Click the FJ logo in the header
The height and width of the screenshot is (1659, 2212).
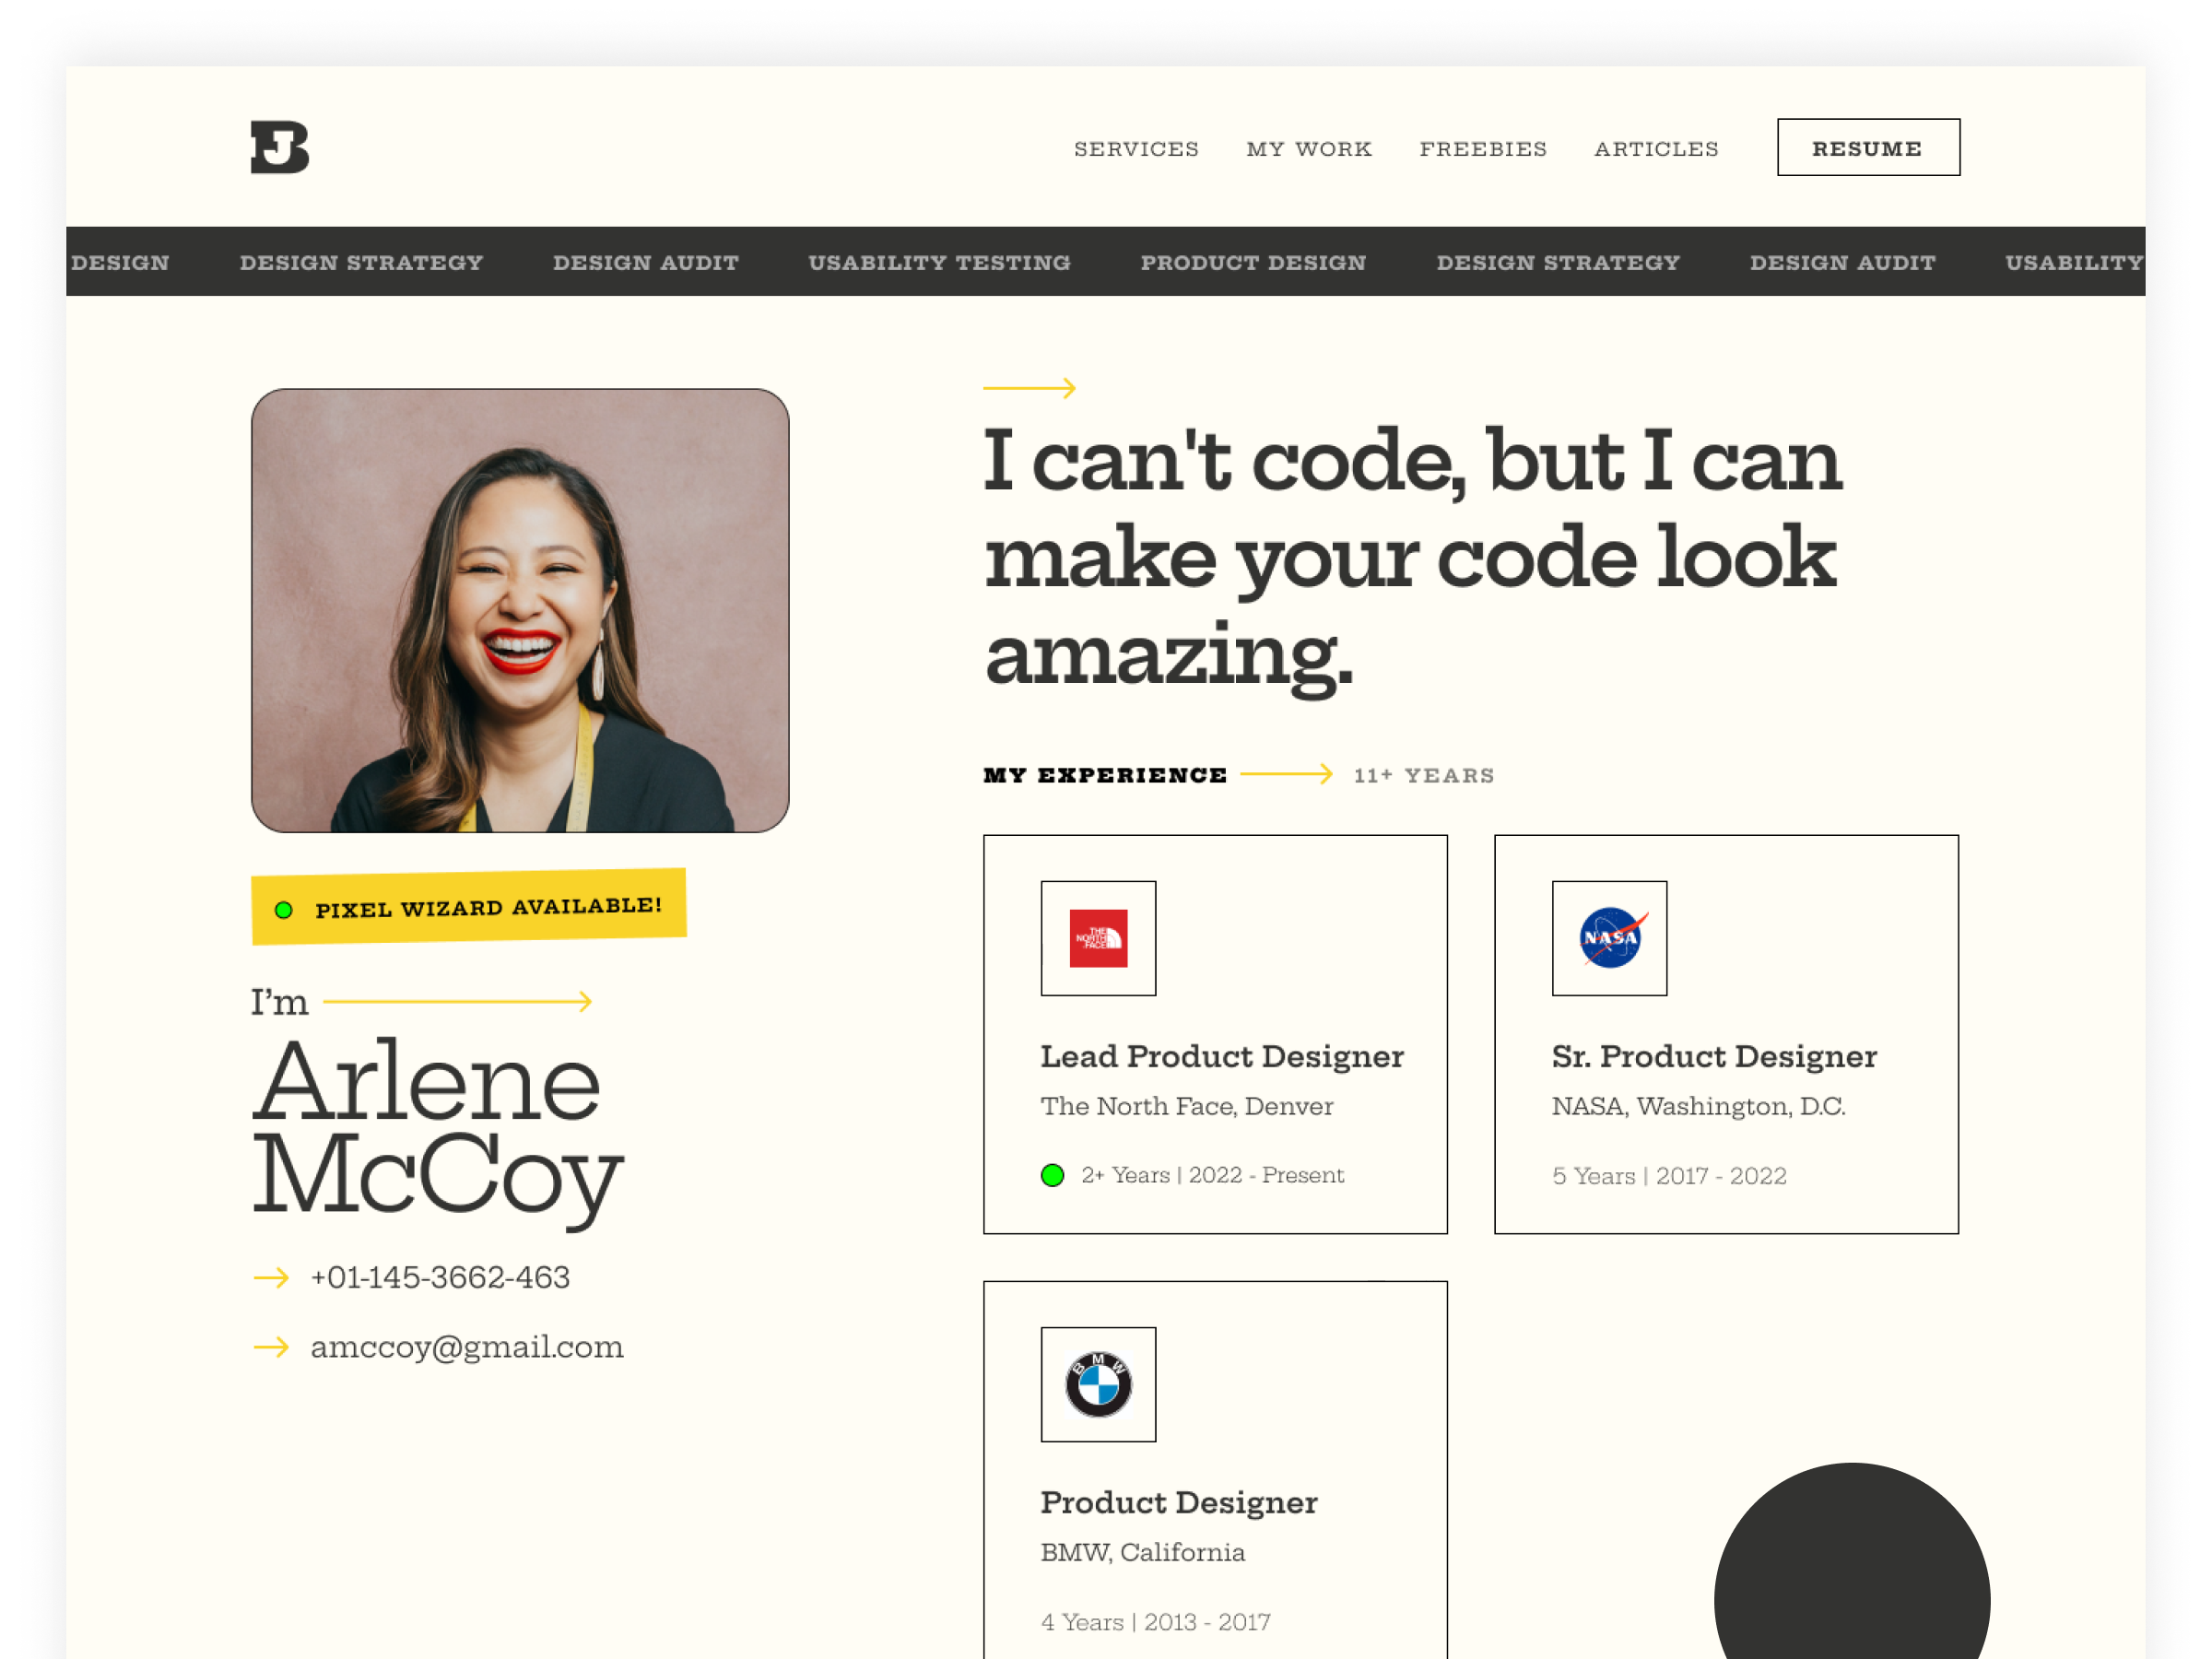coord(278,147)
